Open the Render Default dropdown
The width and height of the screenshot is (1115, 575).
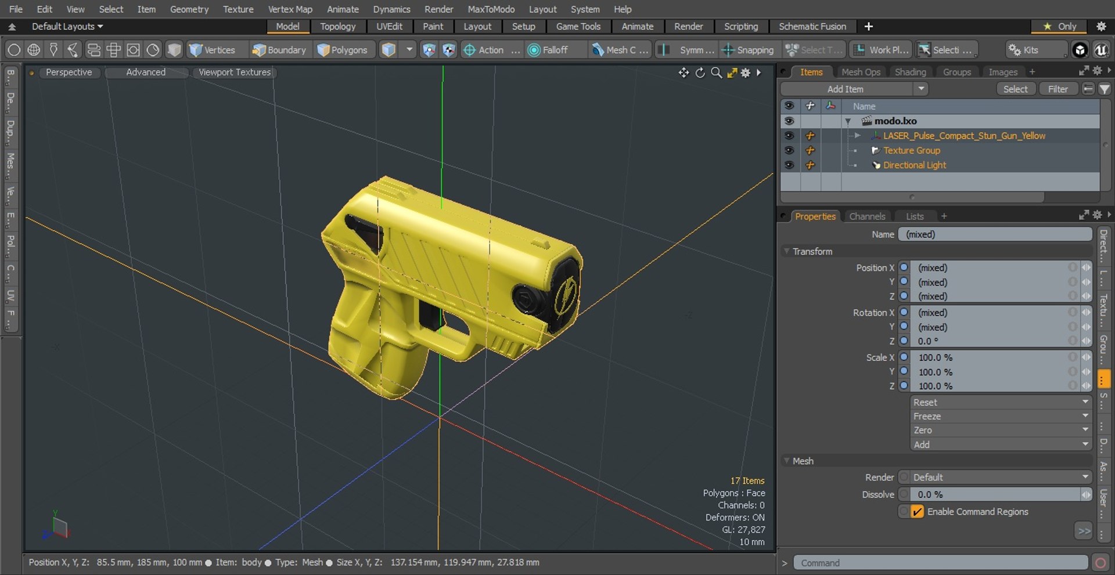coord(1001,477)
